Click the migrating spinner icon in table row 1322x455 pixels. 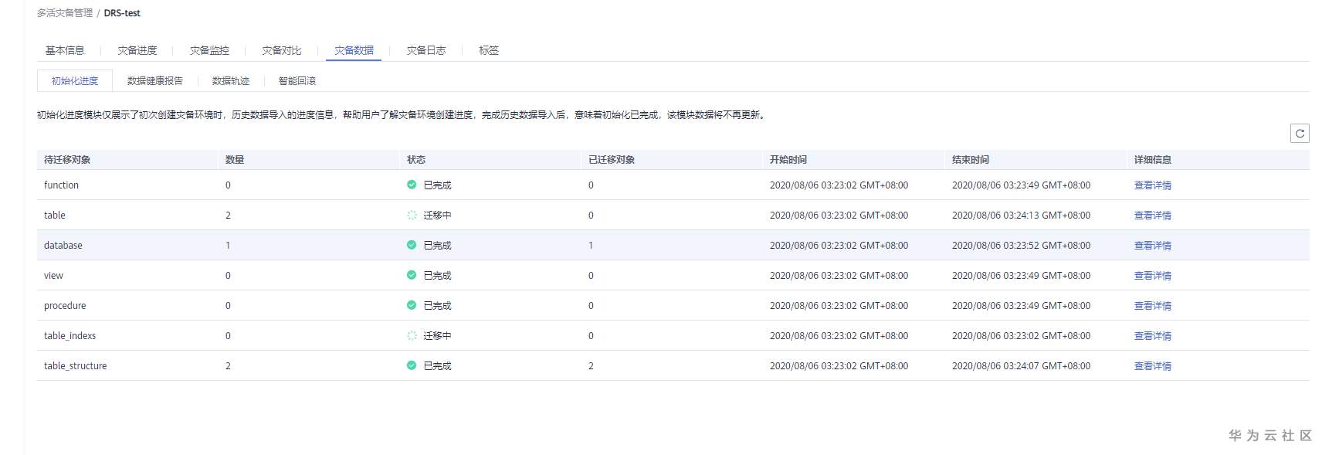coord(412,215)
